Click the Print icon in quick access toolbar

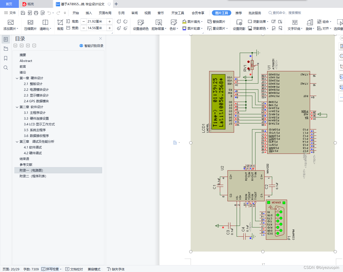pyautogui.click(x=36, y=13)
